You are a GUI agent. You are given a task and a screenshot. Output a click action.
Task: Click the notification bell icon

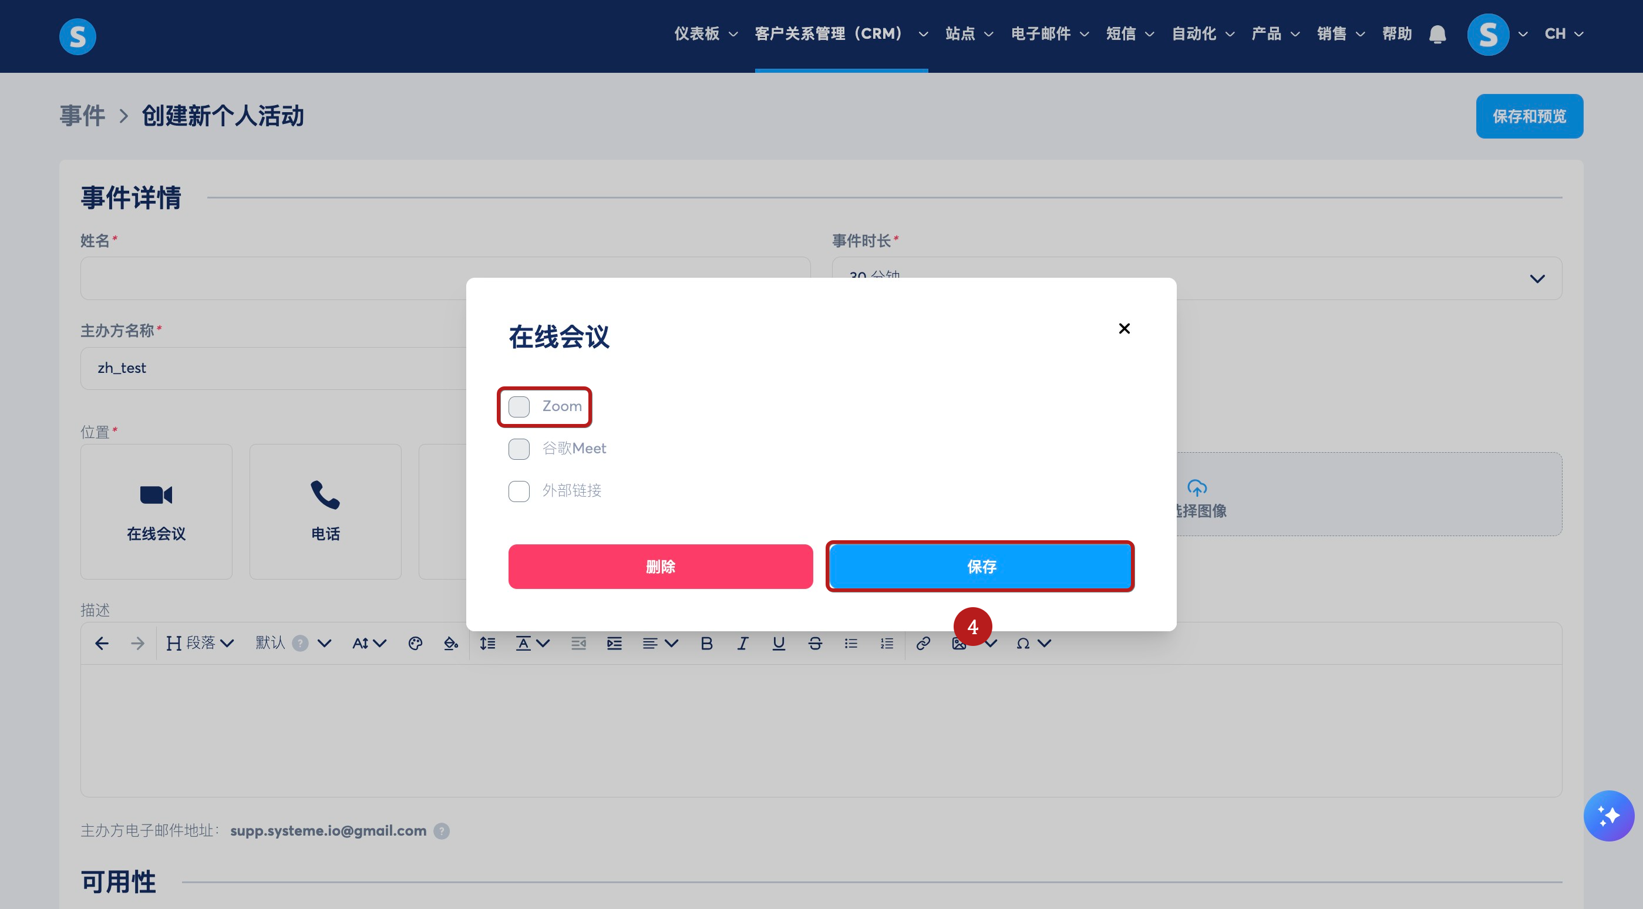pos(1437,34)
